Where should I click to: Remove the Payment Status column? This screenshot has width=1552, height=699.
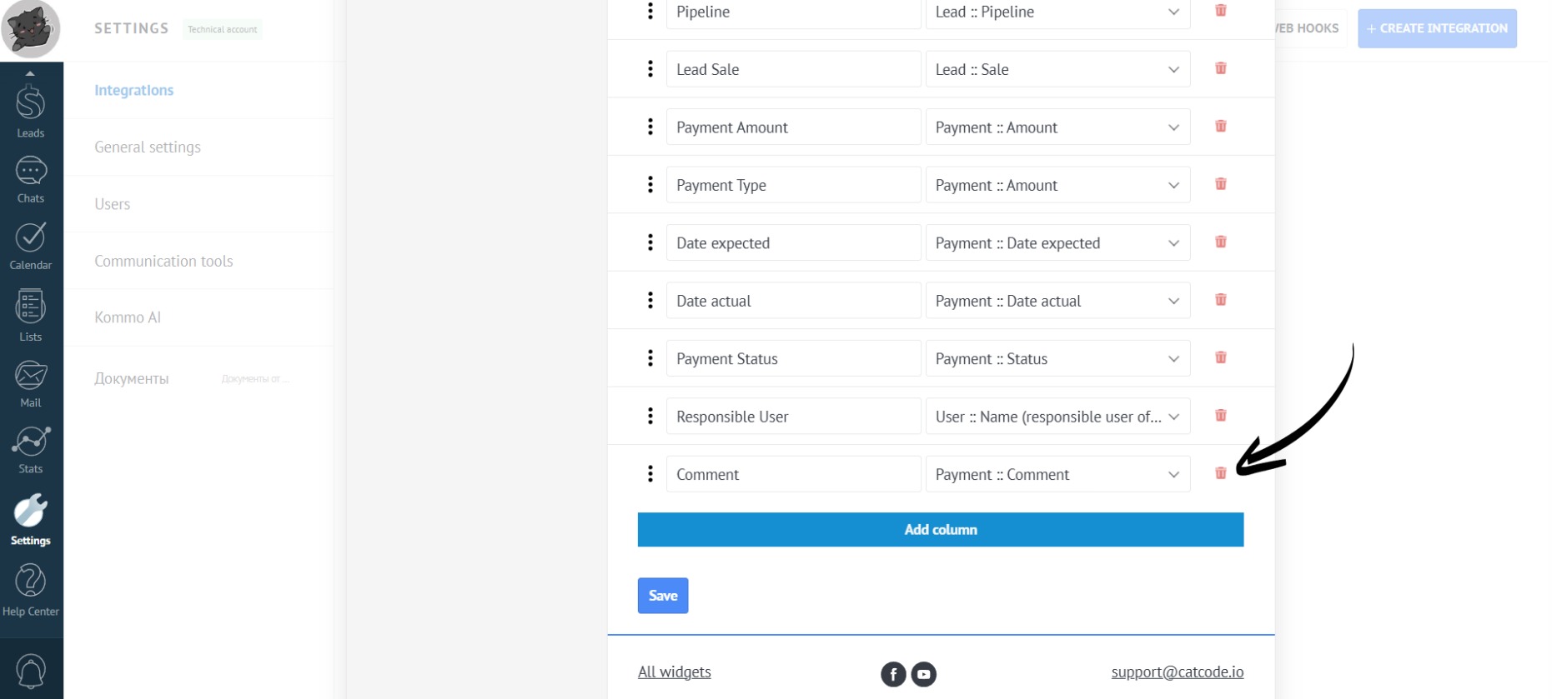pyautogui.click(x=1220, y=357)
